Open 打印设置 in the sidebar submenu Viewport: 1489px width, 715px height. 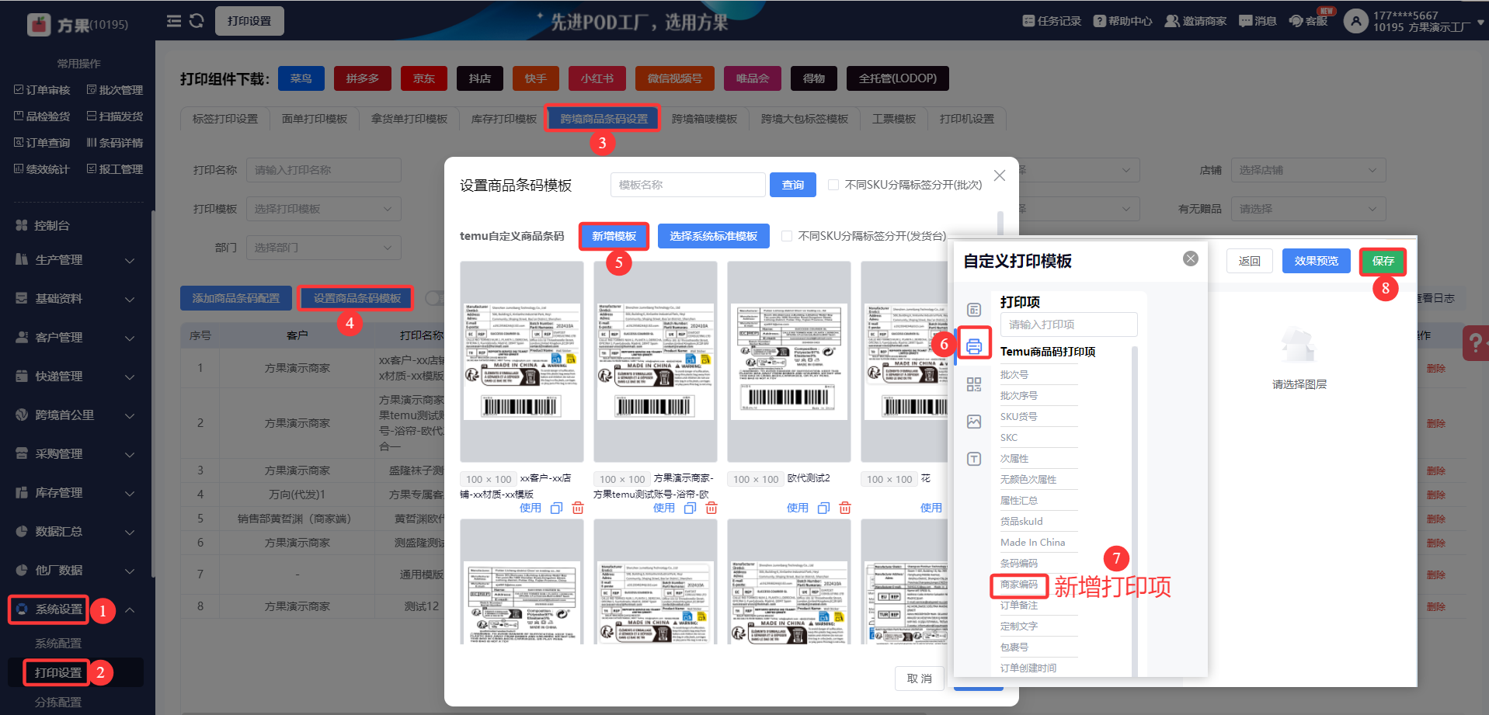point(58,672)
